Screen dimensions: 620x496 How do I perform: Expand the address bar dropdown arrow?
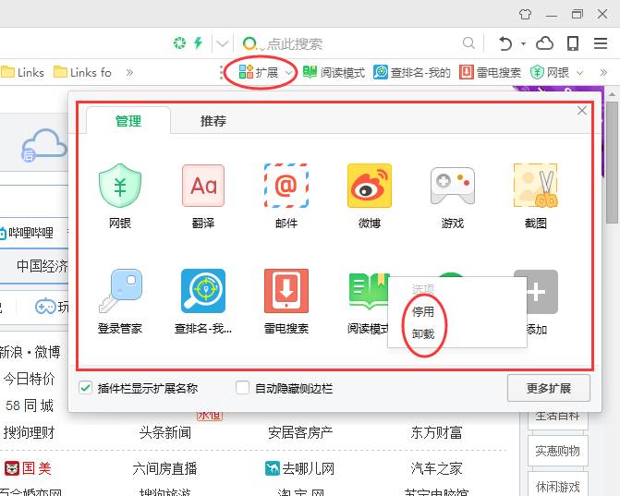(222, 43)
